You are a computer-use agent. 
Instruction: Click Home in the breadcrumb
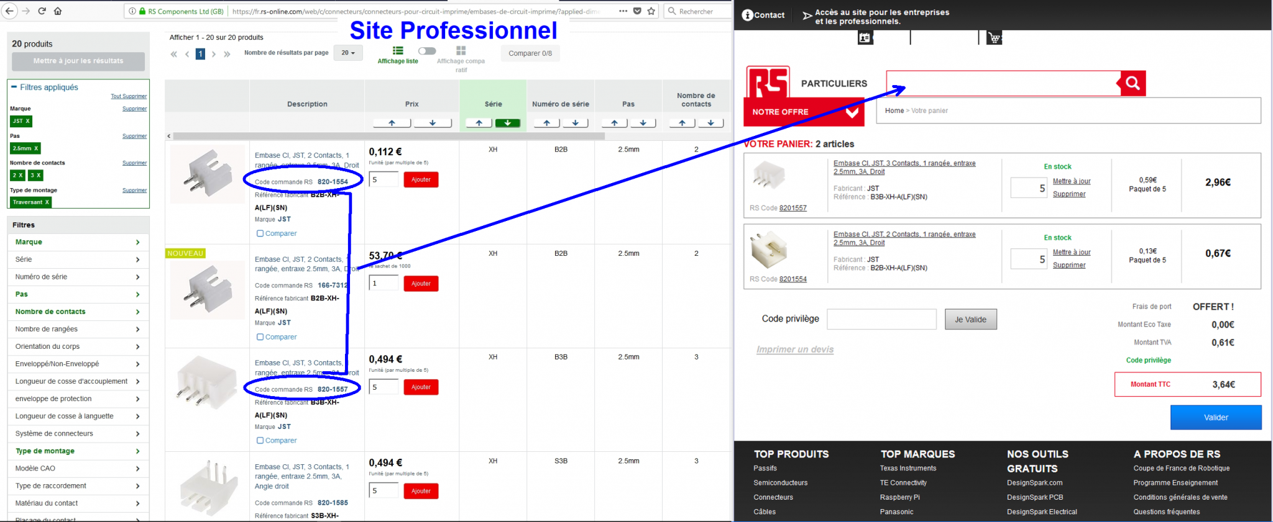(894, 110)
